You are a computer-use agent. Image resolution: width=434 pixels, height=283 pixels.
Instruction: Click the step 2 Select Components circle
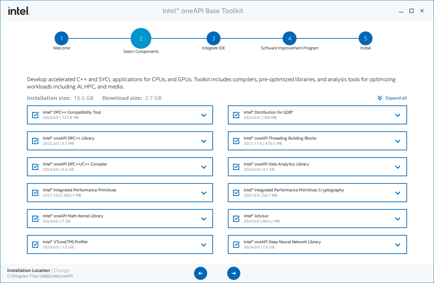coord(141,38)
